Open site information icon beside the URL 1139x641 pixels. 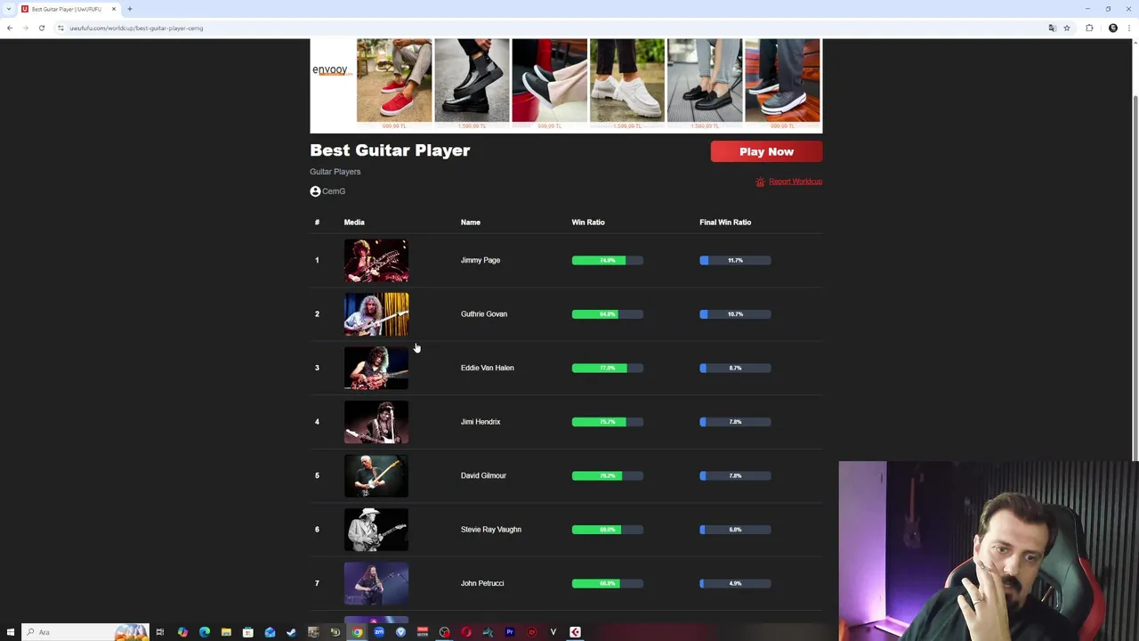(61, 28)
